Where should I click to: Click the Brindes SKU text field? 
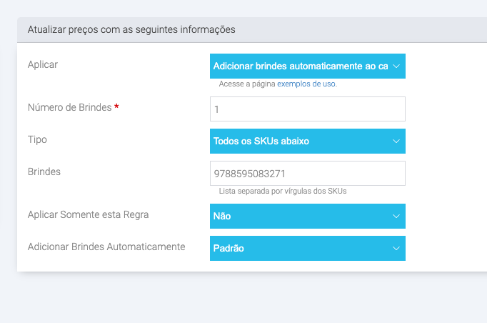[x=307, y=173]
